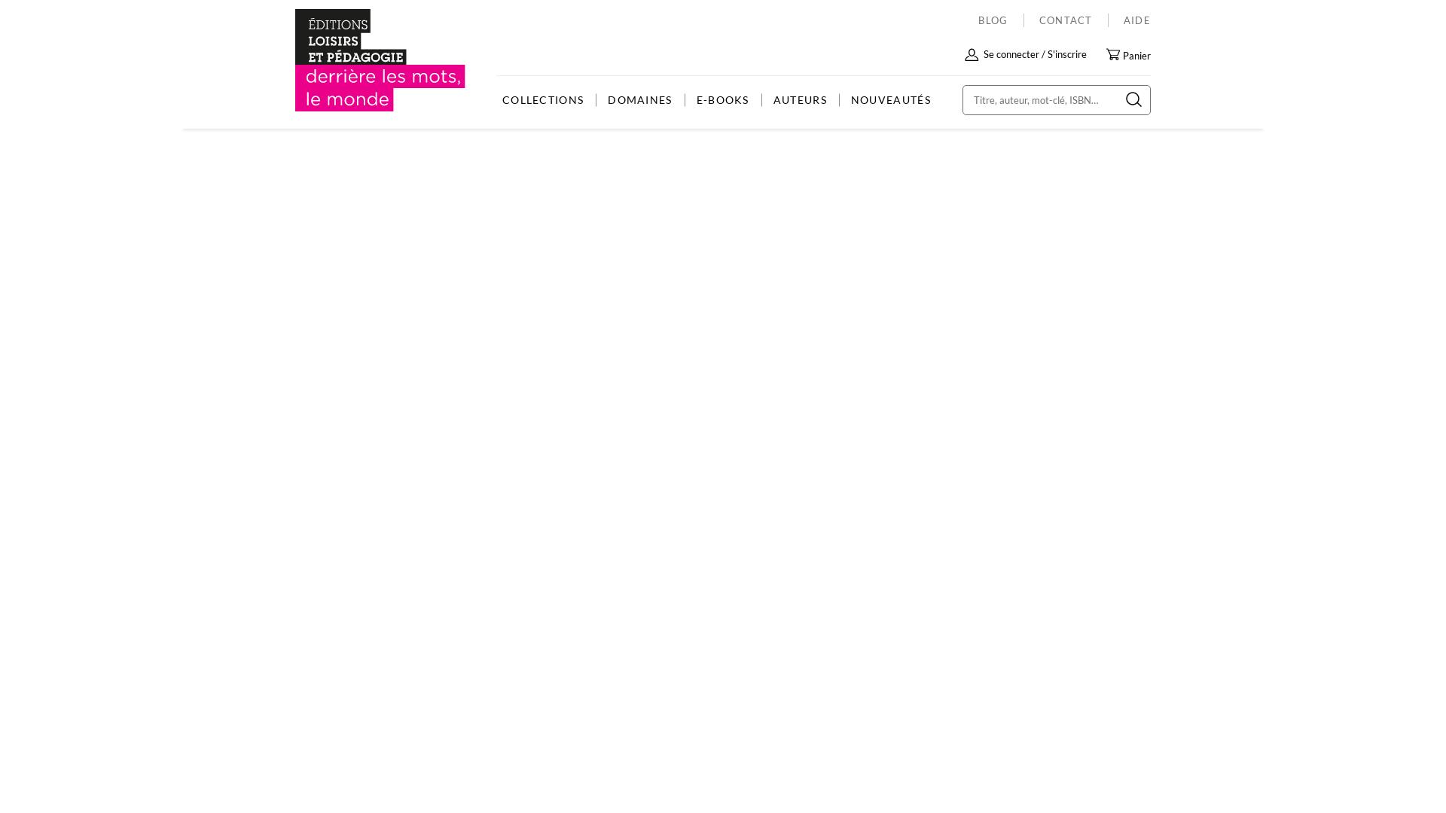Click Se connecter / S'inscrire
1446x813 pixels.
click(x=1035, y=54)
